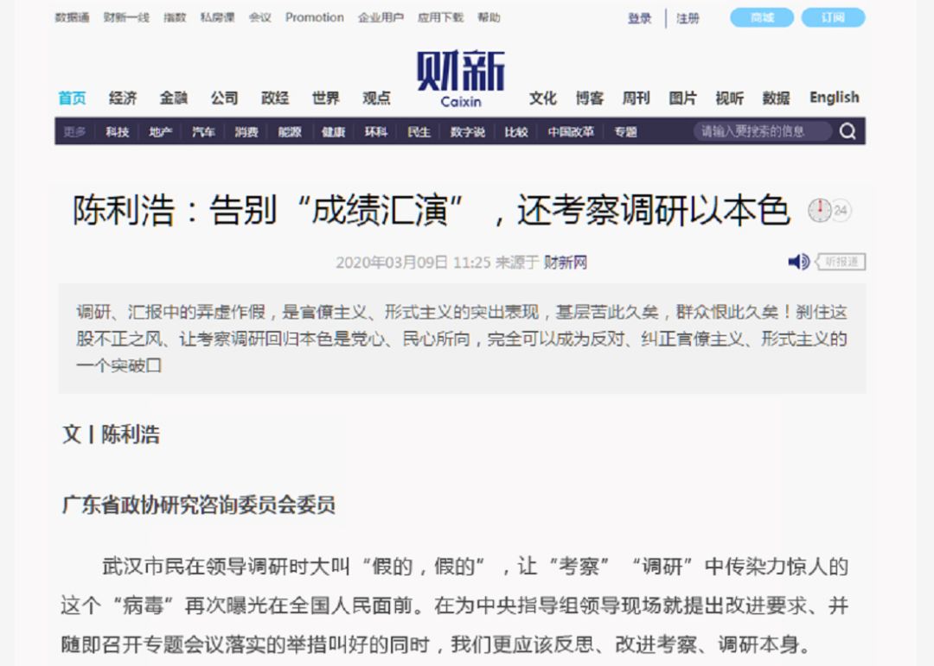934x666 pixels.
Task: Click the search magnifier icon
Action: pyautogui.click(x=848, y=131)
